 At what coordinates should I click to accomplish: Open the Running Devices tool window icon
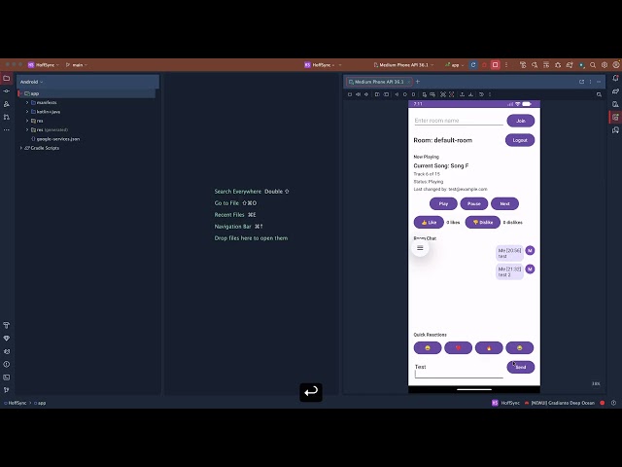click(615, 117)
